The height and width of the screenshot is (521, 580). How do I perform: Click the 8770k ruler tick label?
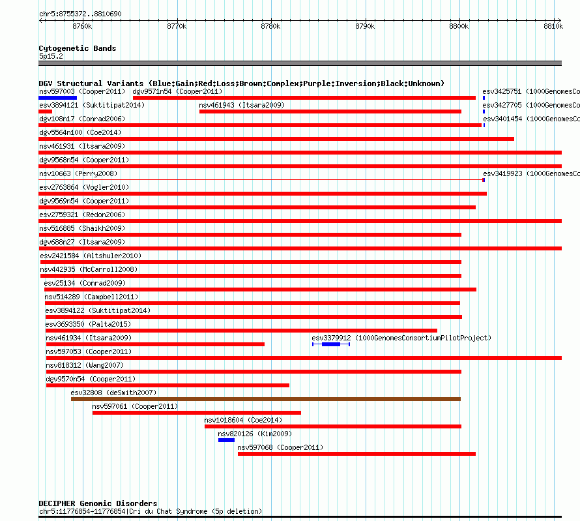tap(177, 26)
